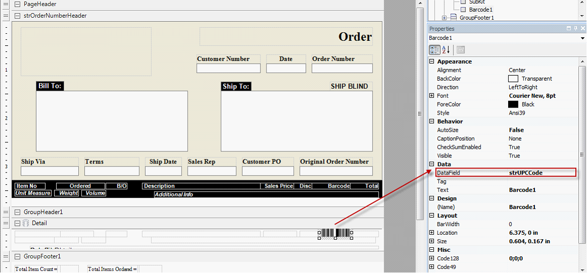Click the PageHeader section handle
This screenshot has height=273, width=587.
5,5
